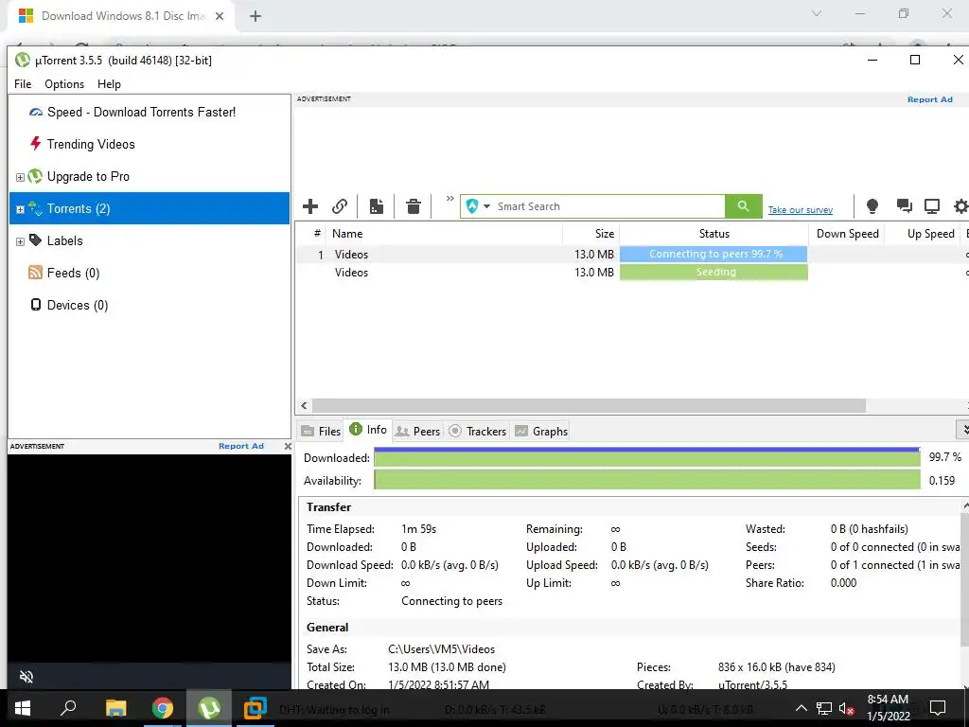This screenshot has height=727, width=969.
Task: Open Preferences gear icon
Action: [961, 206]
